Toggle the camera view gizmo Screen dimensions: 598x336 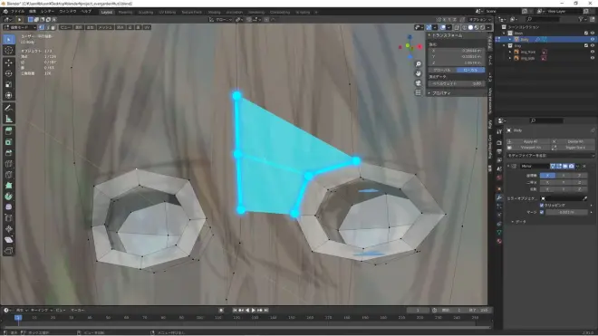coord(419,82)
